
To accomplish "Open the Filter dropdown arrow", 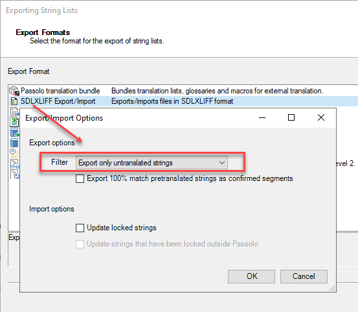I will [x=221, y=163].
